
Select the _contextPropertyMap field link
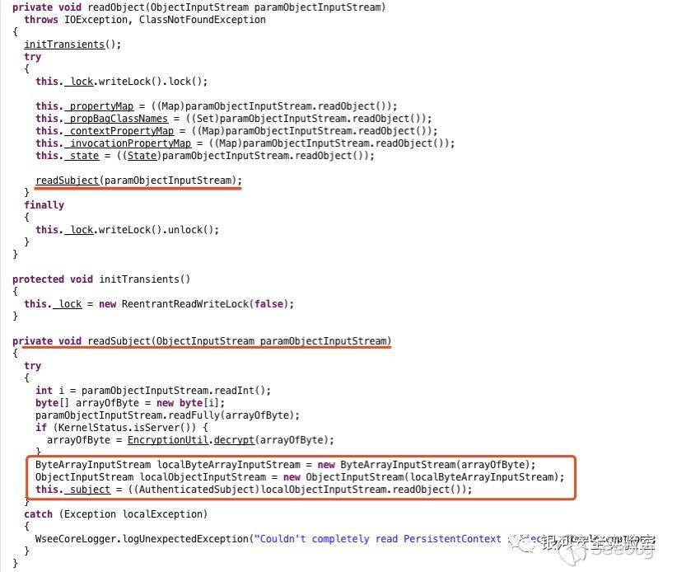[119, 131]
